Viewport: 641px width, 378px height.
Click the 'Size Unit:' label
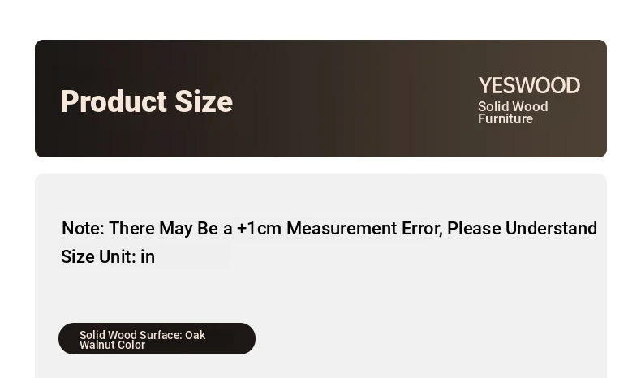coord(98,256)
